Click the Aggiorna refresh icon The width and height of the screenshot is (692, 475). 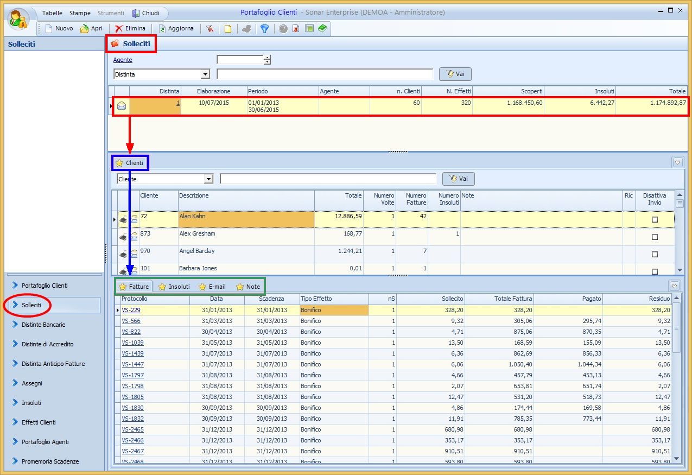point(162,29)
